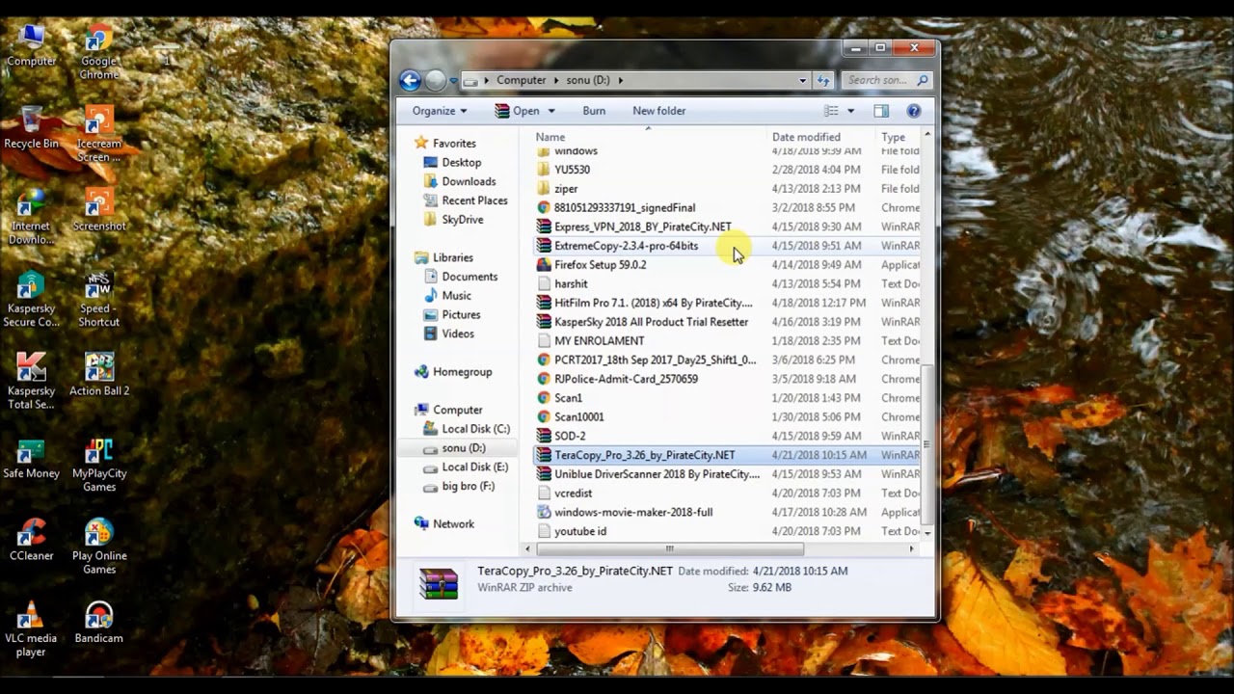Open Bandicam desktop icon
The image size is (1234, 694).
coord(98,623)
